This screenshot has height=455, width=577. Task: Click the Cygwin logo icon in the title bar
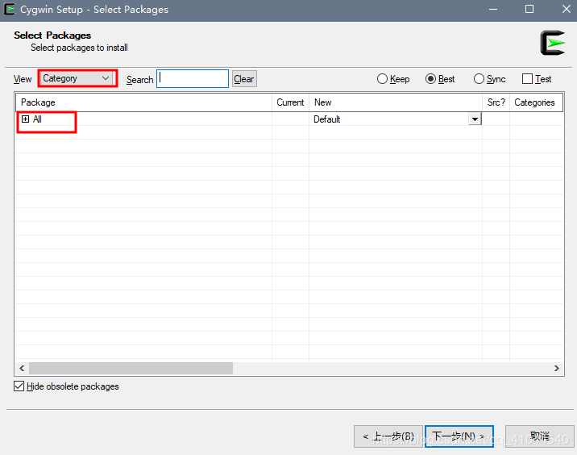[9, 9]
